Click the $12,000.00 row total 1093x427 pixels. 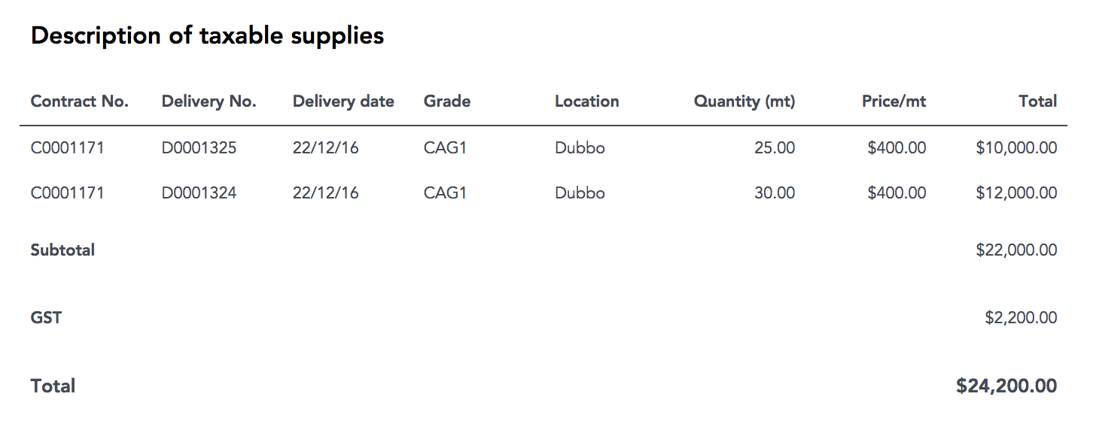(x=1016, y=193)
